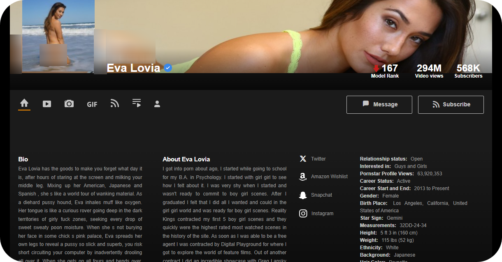502x262 pixels.
Task: Open the Home tab icon
Action: click(24, 103)
